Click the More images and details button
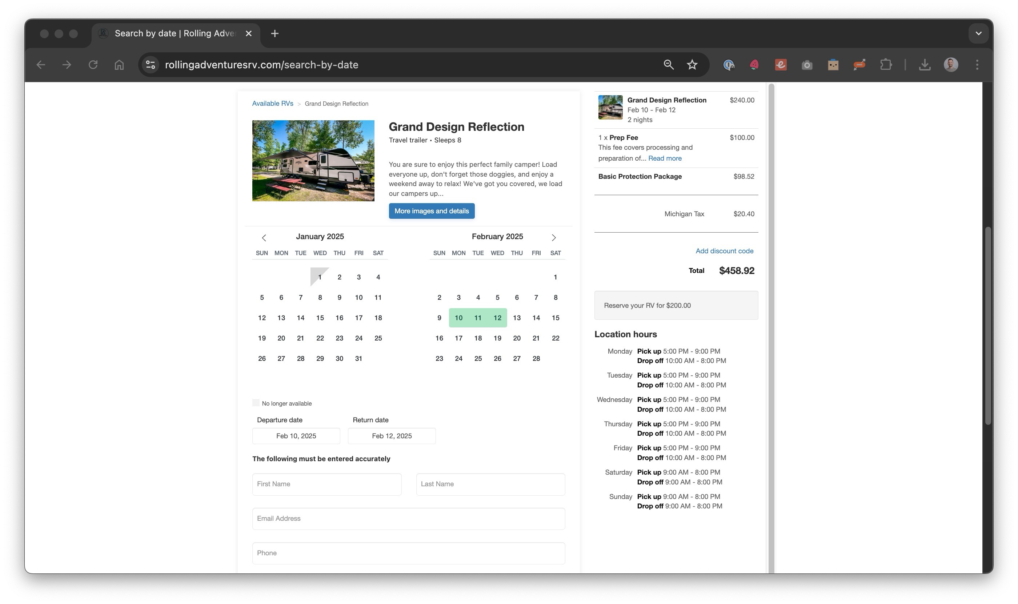1018x604 pixels. click(431, 211)
